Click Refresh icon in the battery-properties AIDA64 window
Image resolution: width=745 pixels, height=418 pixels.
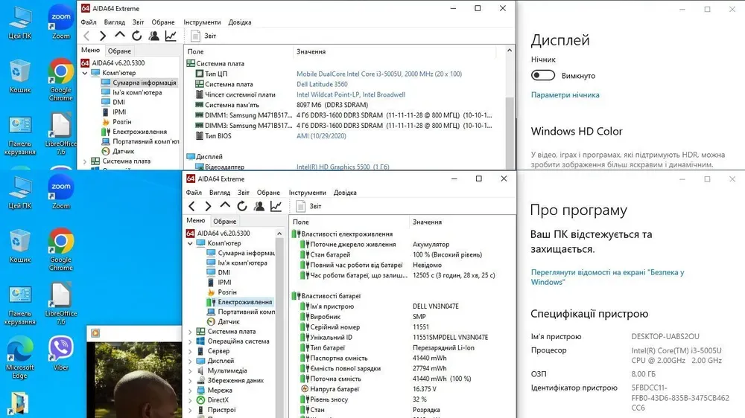[x=242, y=206]
